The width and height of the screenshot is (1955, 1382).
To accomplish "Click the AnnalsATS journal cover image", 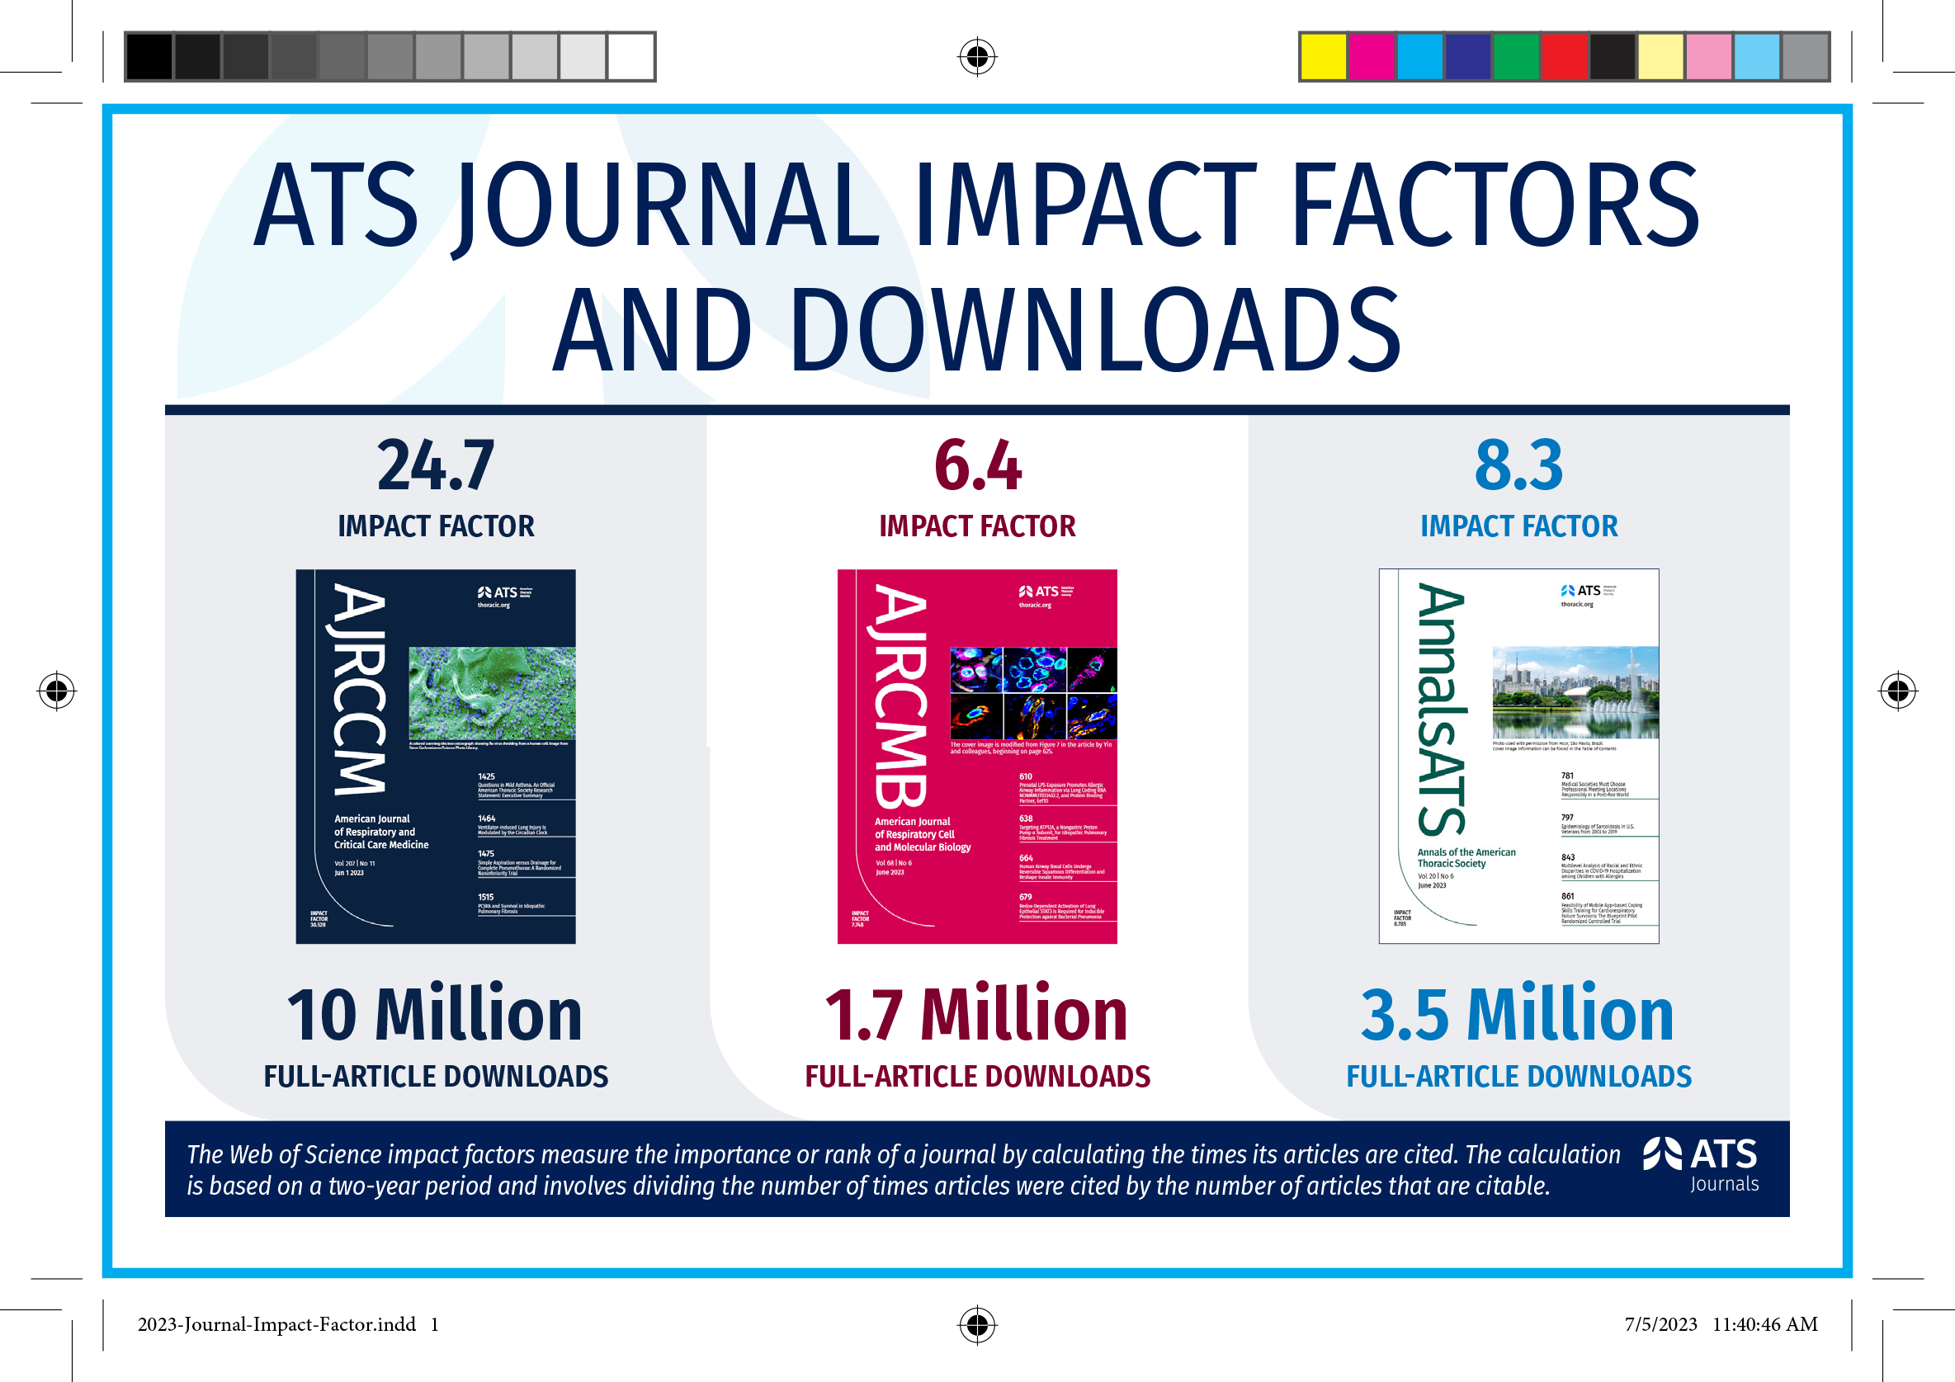I will (x=1518, y=756).
